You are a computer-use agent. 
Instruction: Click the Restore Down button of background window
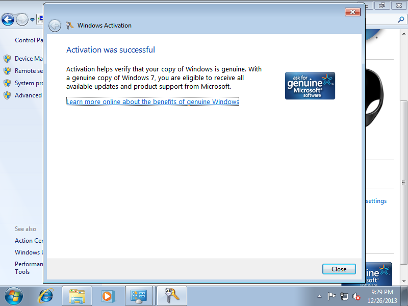[381, 5]
